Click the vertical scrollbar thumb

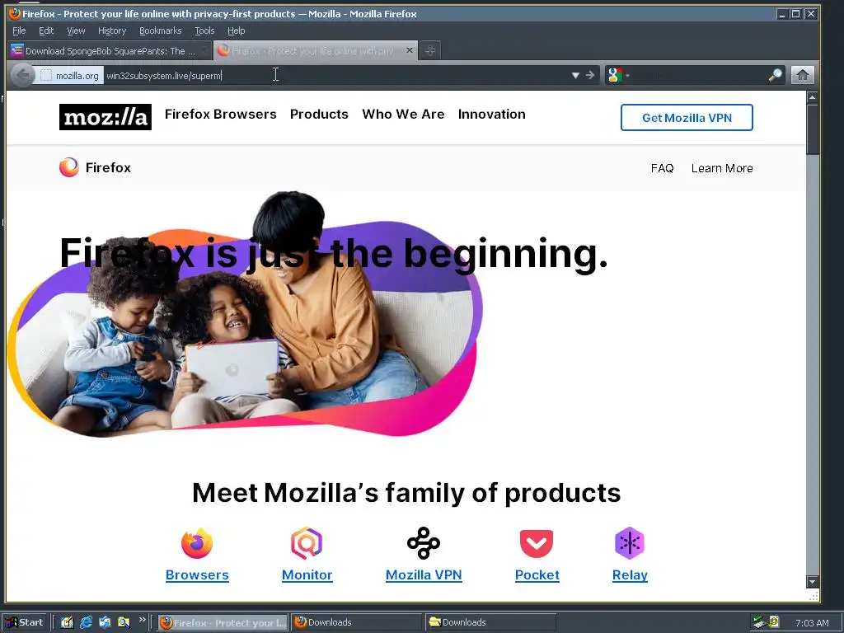click(812, 129)
